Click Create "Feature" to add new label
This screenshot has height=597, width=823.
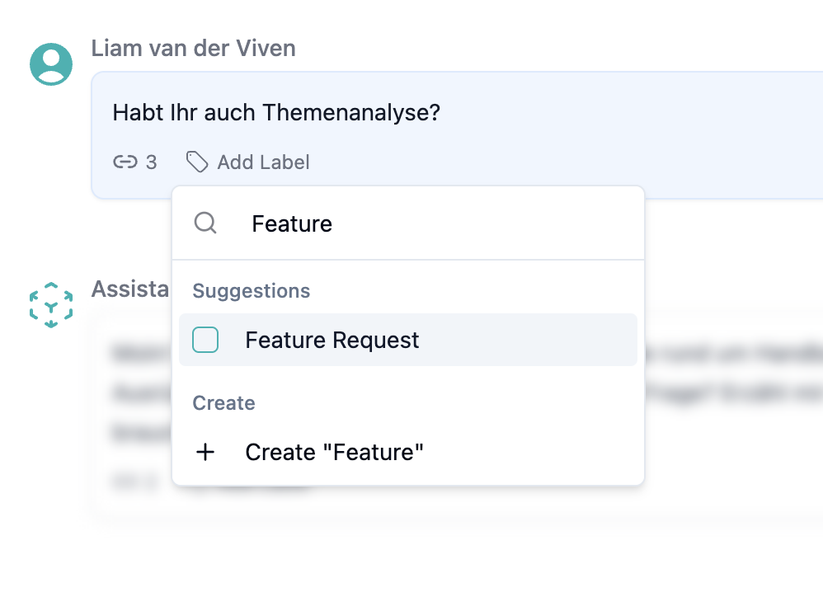coord(333,452)
